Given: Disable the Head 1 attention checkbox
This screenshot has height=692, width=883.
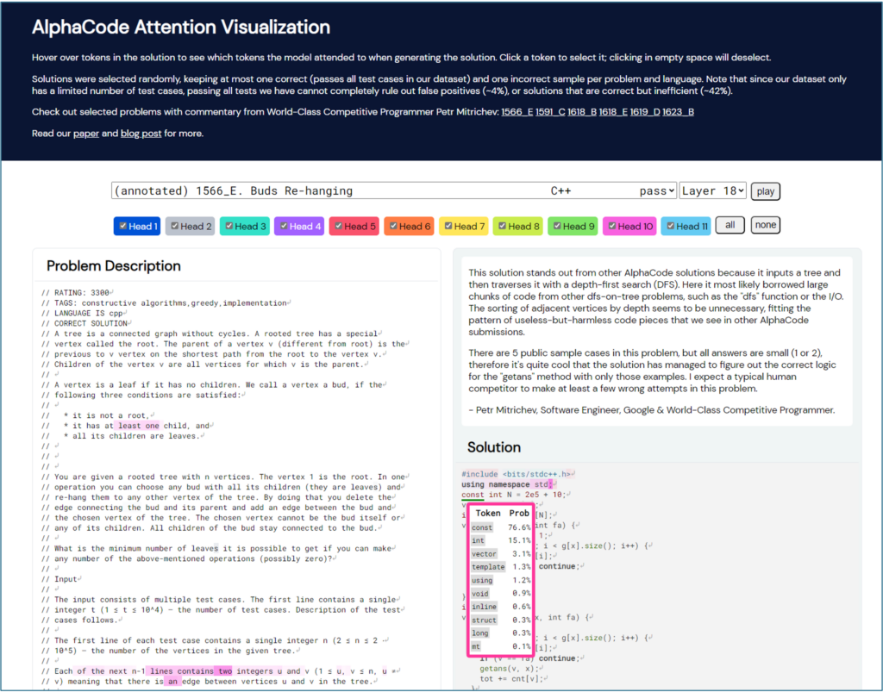Looking at the screenshot, I should click(123, 226).
